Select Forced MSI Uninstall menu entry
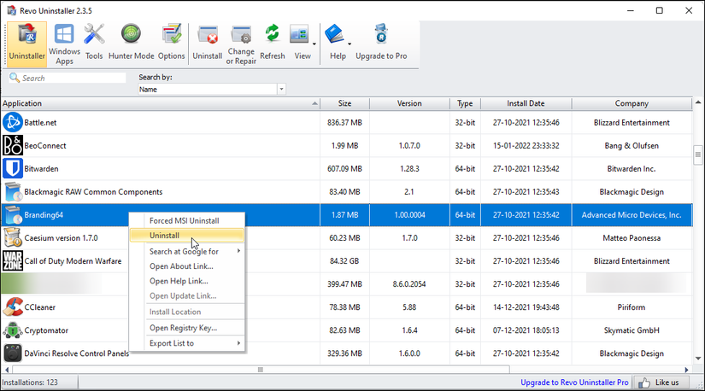 tap(185, 220)
